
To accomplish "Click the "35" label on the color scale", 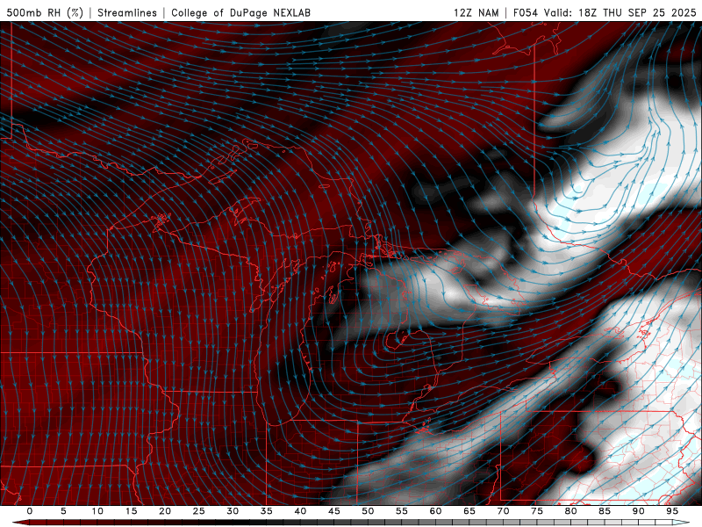I will 267,511.
